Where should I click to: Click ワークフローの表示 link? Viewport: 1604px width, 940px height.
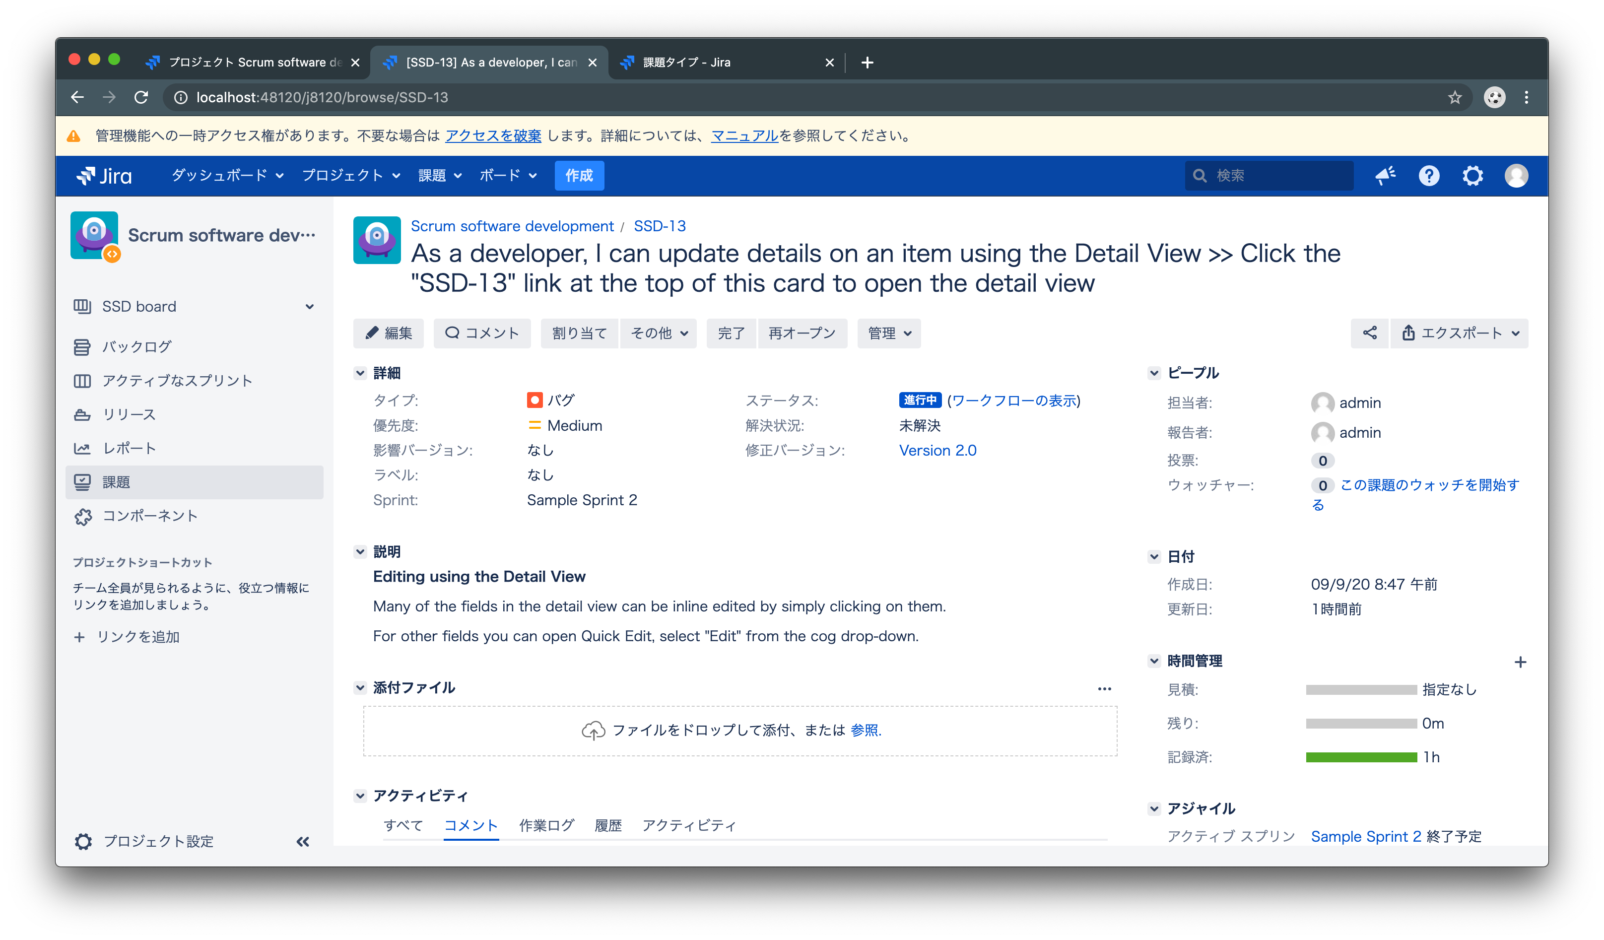(x=1014, y=401)
